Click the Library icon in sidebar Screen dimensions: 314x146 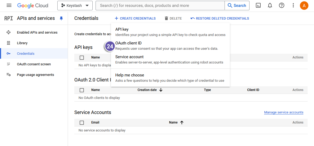coord(8,43)
